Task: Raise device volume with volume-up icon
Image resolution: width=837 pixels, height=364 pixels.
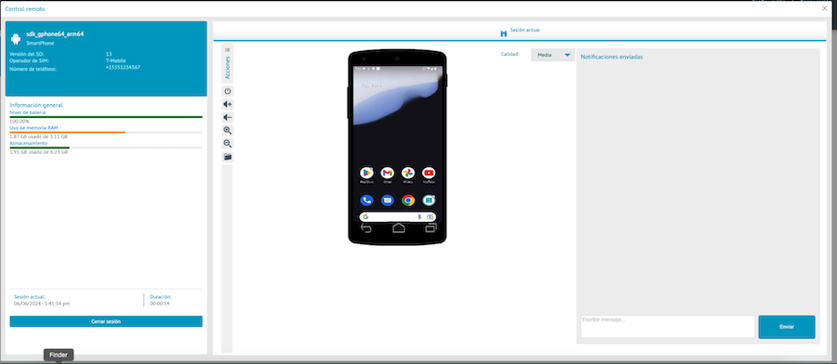Action: [x=228, y=104]
